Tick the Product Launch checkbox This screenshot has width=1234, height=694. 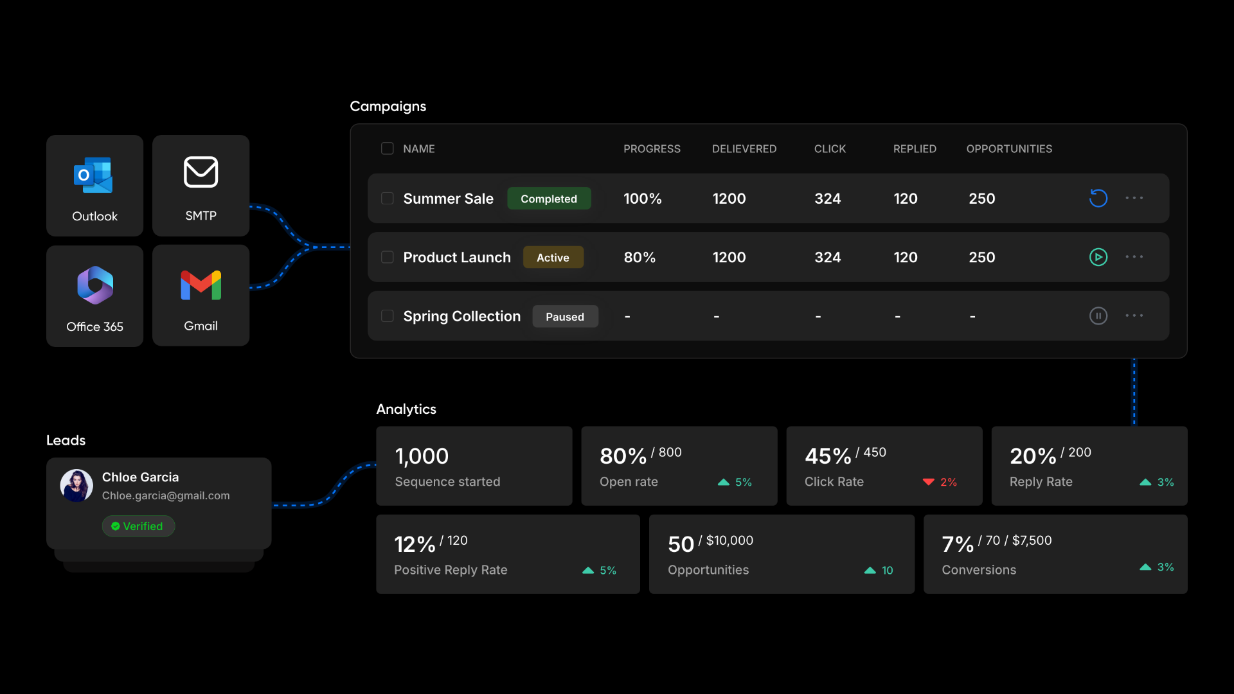[387, 257]
